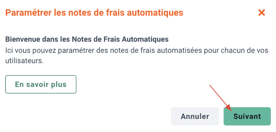Click the dialog title Paramétrer les notes de frais automatiques

94,13
